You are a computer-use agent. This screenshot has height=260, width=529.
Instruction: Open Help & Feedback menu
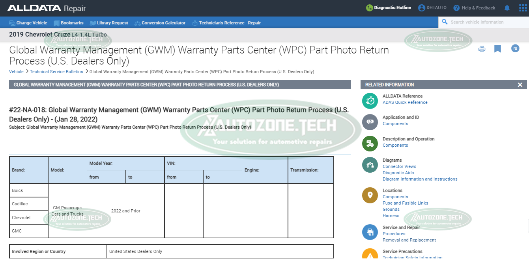click(x=474, y=8)
